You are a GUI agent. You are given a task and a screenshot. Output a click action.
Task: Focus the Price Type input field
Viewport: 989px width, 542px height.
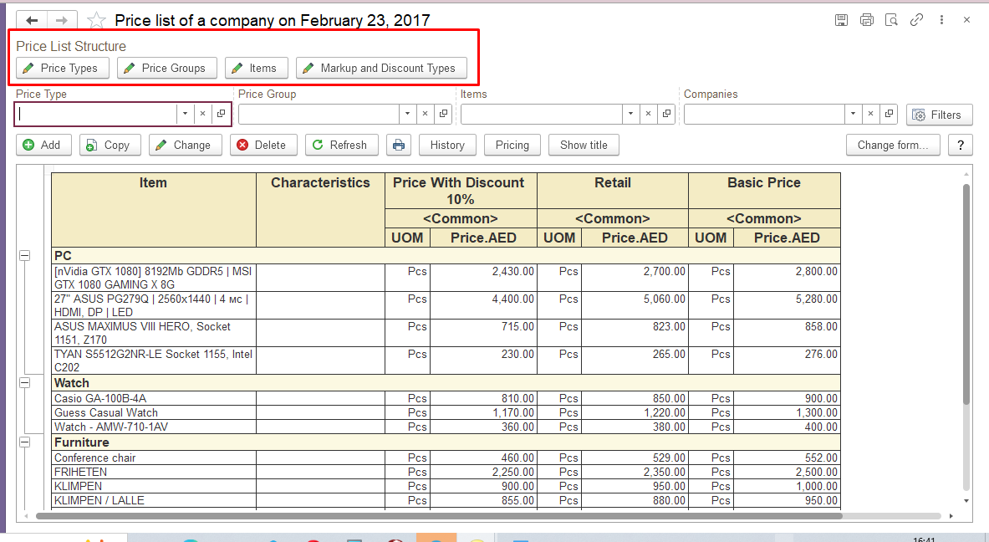96,115
